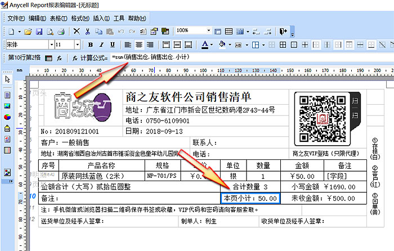Expand the new document dropdown arrow

click(19, 32)
